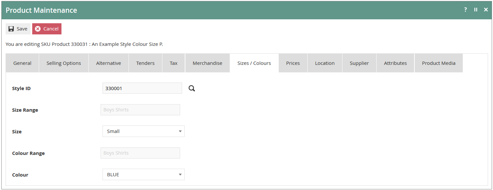Click the red Cancel button
493x190 pixels.
47,28
